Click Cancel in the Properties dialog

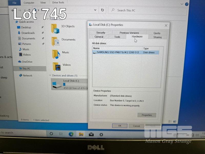[136, 126]
